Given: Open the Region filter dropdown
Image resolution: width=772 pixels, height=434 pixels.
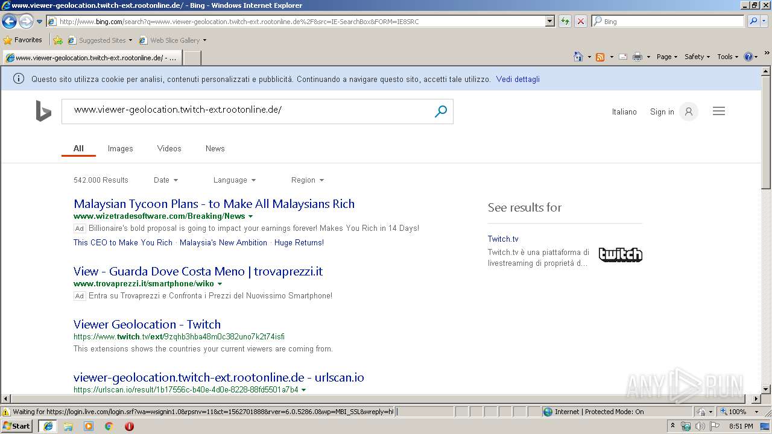Looking at the screenshot, I should click(308, 180).
